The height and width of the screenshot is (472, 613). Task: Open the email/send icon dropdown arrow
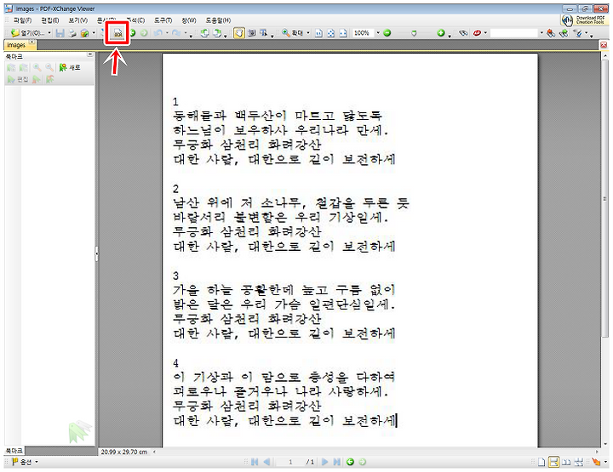[94, 33]
